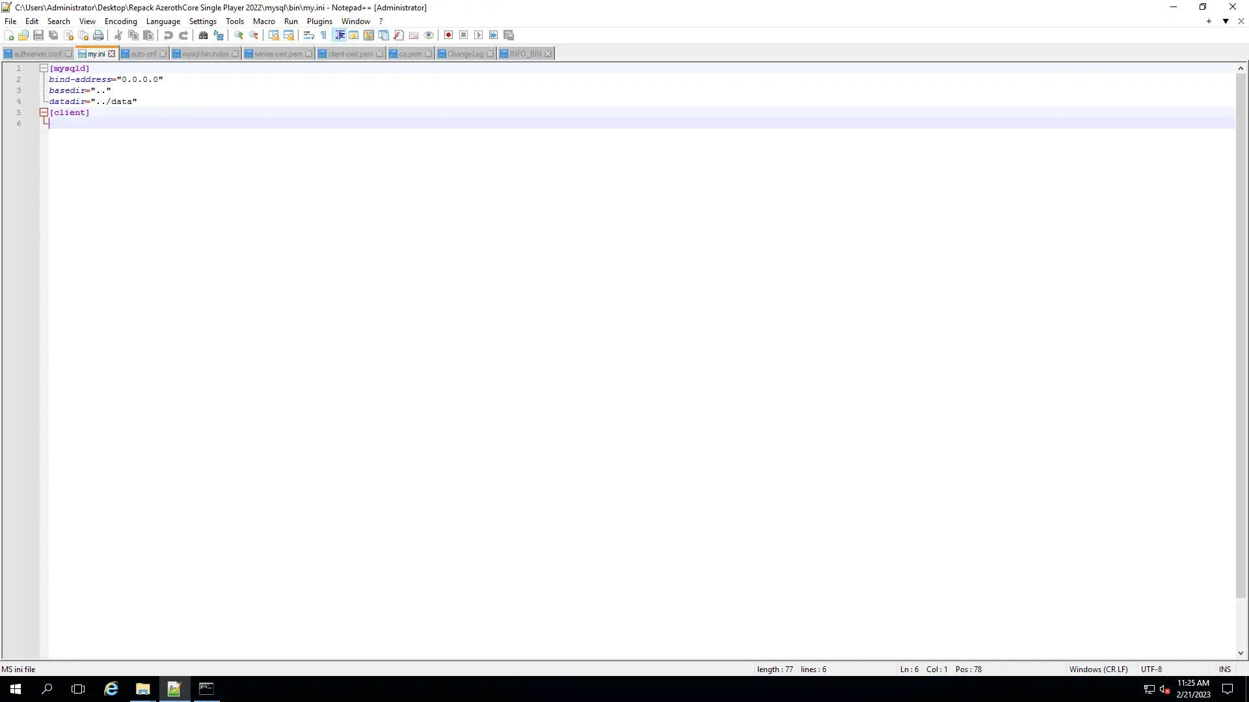This screenshot has width=1249, height=702.
Task: Open the Document List toolbar icon
Action: click(x=384, y=35)
